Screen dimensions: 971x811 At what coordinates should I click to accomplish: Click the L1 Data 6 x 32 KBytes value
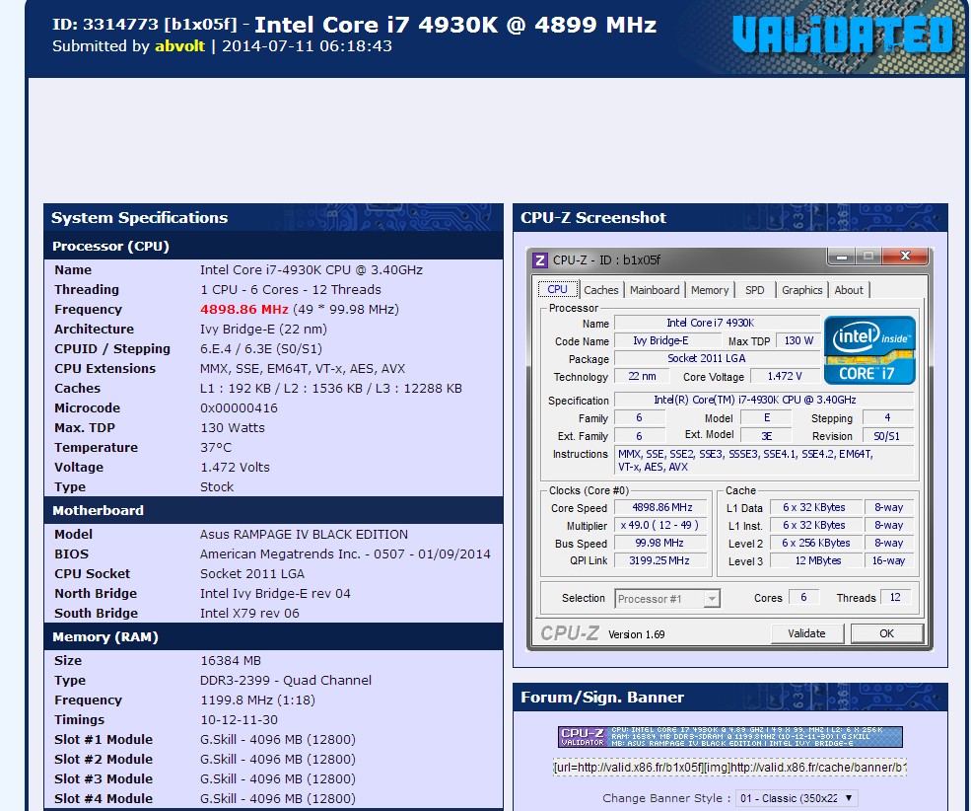pyautogui.click(x=815, y=507)
